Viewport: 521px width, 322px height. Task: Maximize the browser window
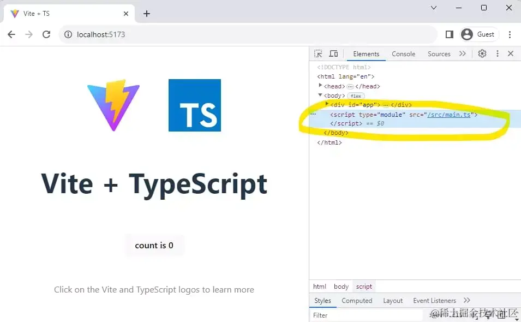click(484, 8)
